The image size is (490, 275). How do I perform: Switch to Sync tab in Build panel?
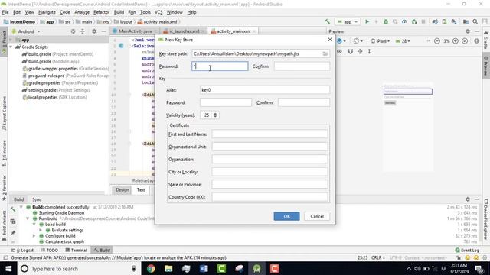tap(37, 199)
